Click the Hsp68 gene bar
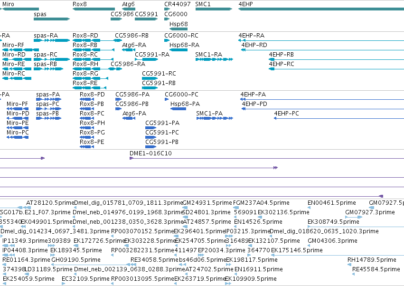 click(x=179, y=29)
